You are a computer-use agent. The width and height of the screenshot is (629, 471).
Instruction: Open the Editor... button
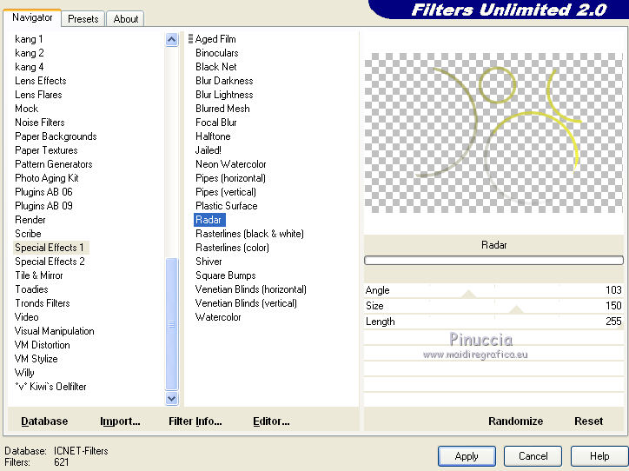point(271,421)
